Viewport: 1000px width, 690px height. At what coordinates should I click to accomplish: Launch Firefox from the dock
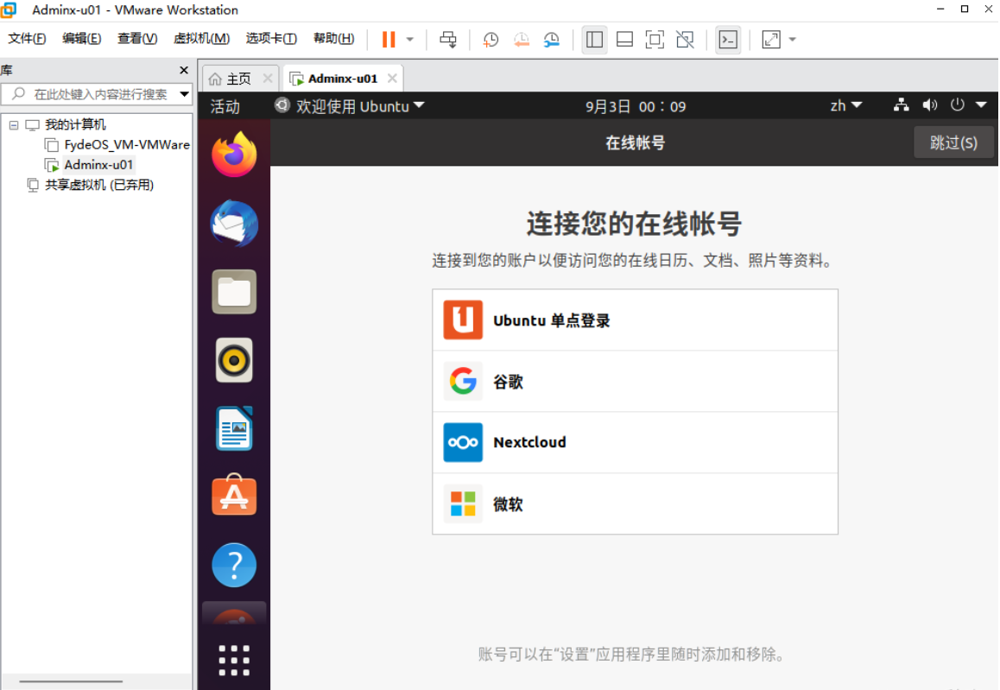click(x=234, y=155)
